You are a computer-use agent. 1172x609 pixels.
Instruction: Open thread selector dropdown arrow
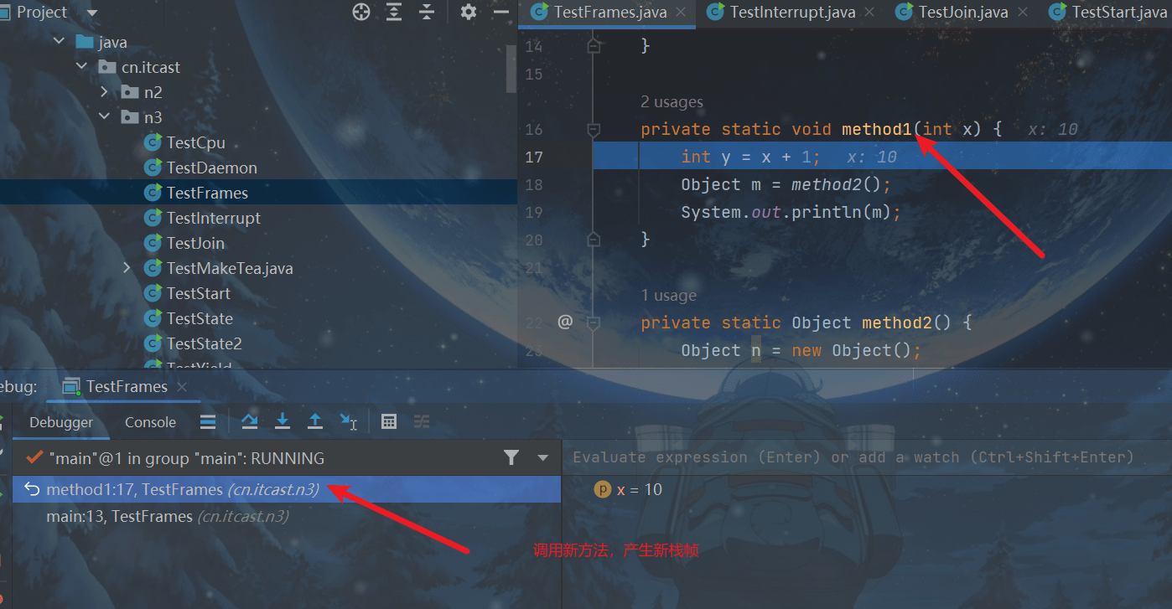[542, 458]
